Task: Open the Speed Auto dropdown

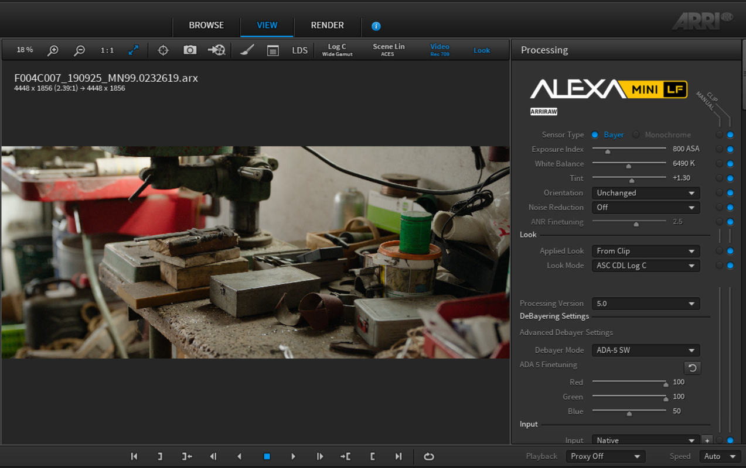Action: coord(720,456)
